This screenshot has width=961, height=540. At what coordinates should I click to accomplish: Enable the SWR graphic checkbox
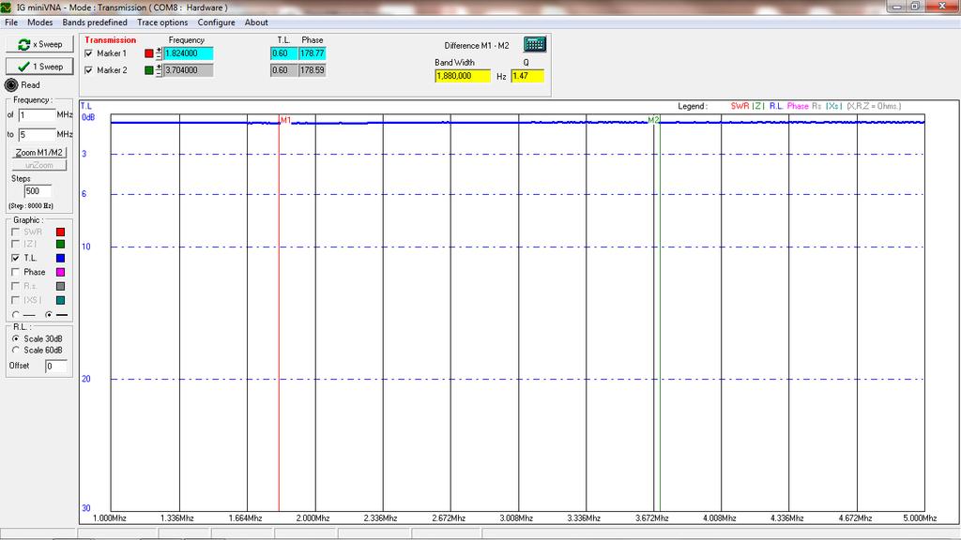15,232
